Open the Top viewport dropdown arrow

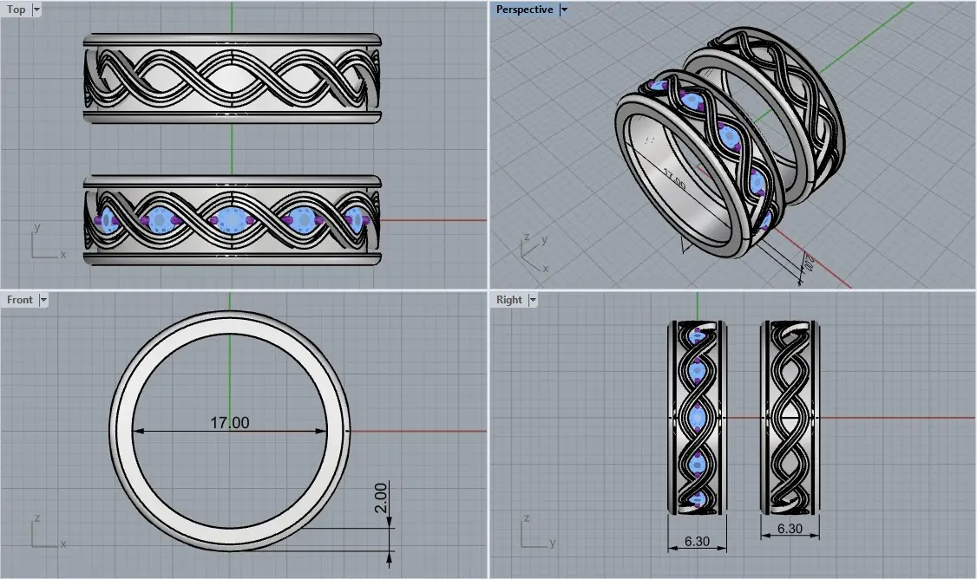pyautogui.click(x=36, y=10)
